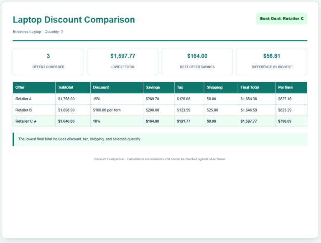This screenshot has width=321, height=243.
Task: Click the $25.00 shipping cell
Action: click(x=221, y=110)
